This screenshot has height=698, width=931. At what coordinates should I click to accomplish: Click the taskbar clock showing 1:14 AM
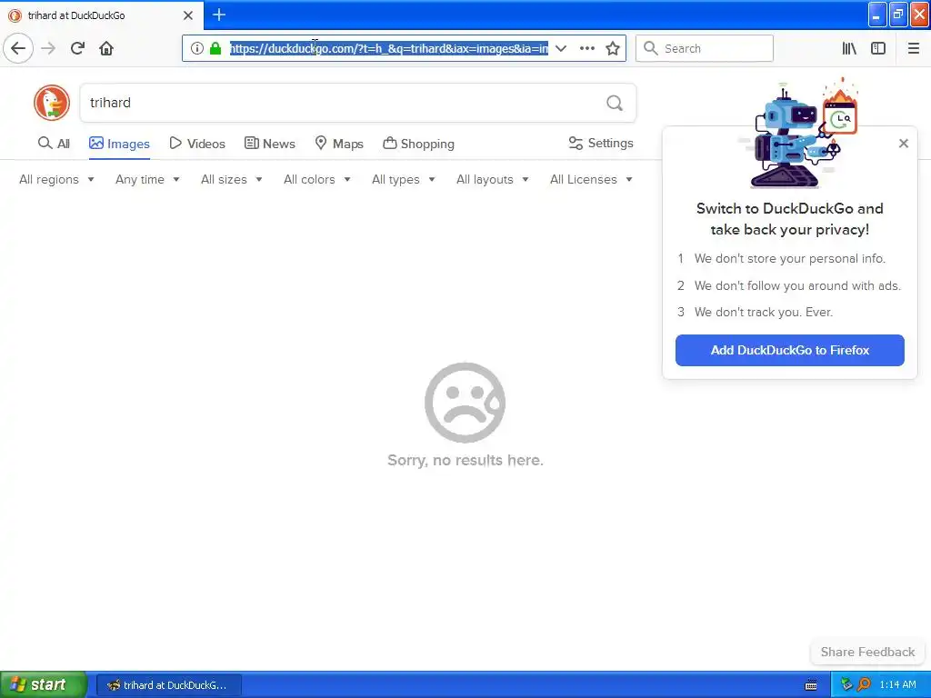pyautogui.click(x=897, y=685)
